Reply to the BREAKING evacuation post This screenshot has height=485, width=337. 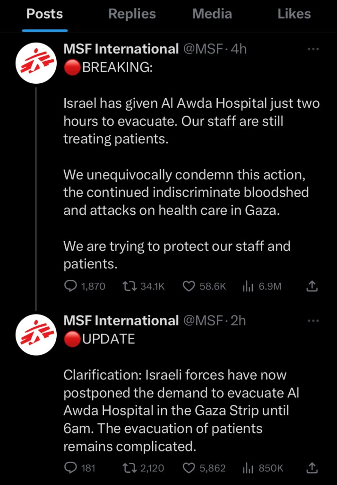(70, 286)
